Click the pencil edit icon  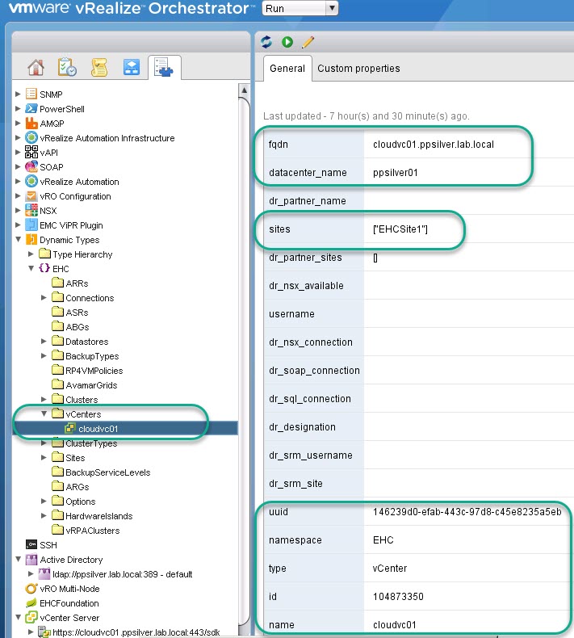pos(308,42)
